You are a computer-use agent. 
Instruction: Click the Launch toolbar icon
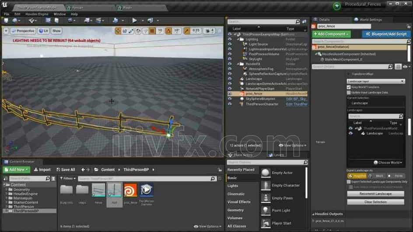click(150, 20)
